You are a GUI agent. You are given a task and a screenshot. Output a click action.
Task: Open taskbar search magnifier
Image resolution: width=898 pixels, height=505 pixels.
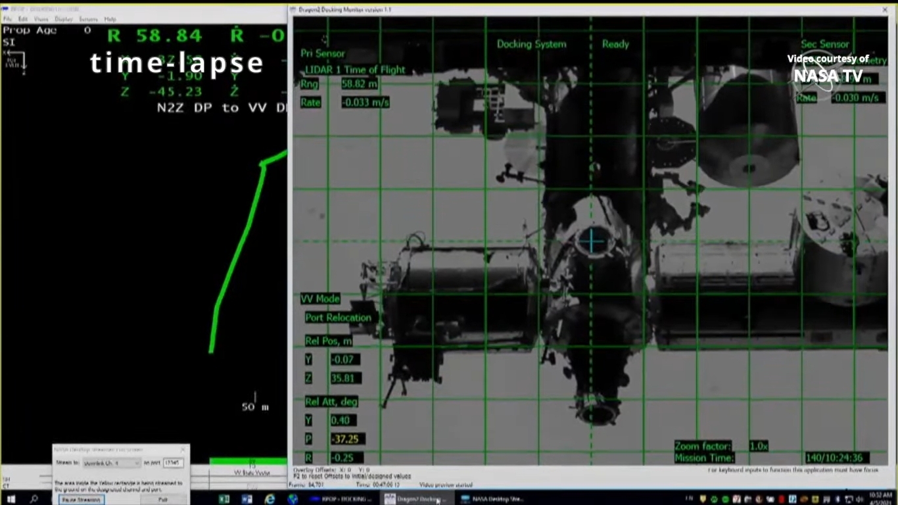[x=34, y=499]
